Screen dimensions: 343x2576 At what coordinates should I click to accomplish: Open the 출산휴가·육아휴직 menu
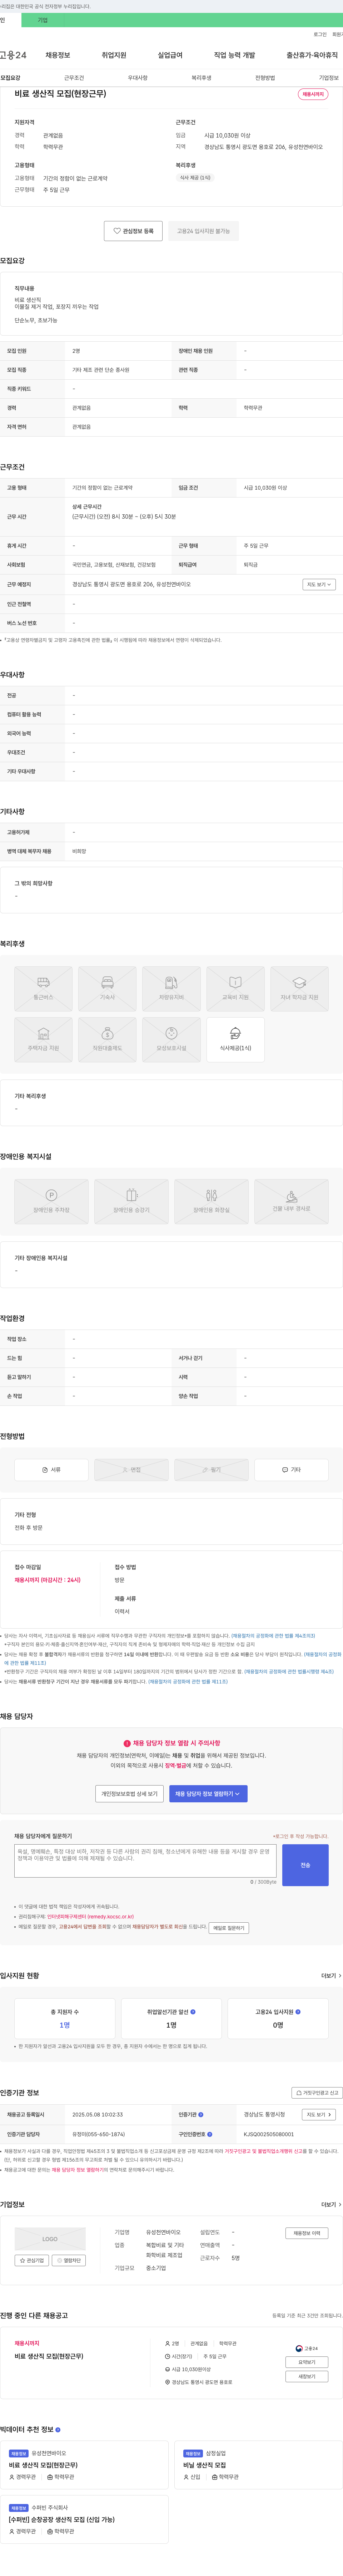pyautogui.click(x=312, y=55)
